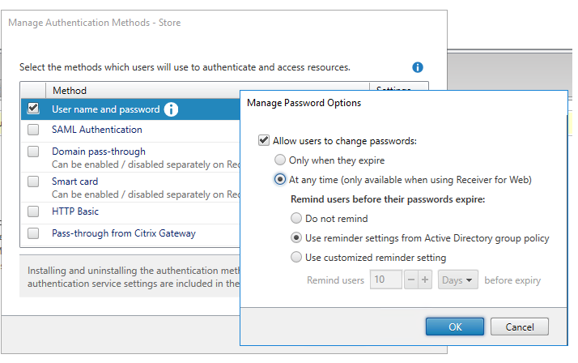578x363 pixels.
Task: Check the Smart card method box
Action: tap(33, 182)
